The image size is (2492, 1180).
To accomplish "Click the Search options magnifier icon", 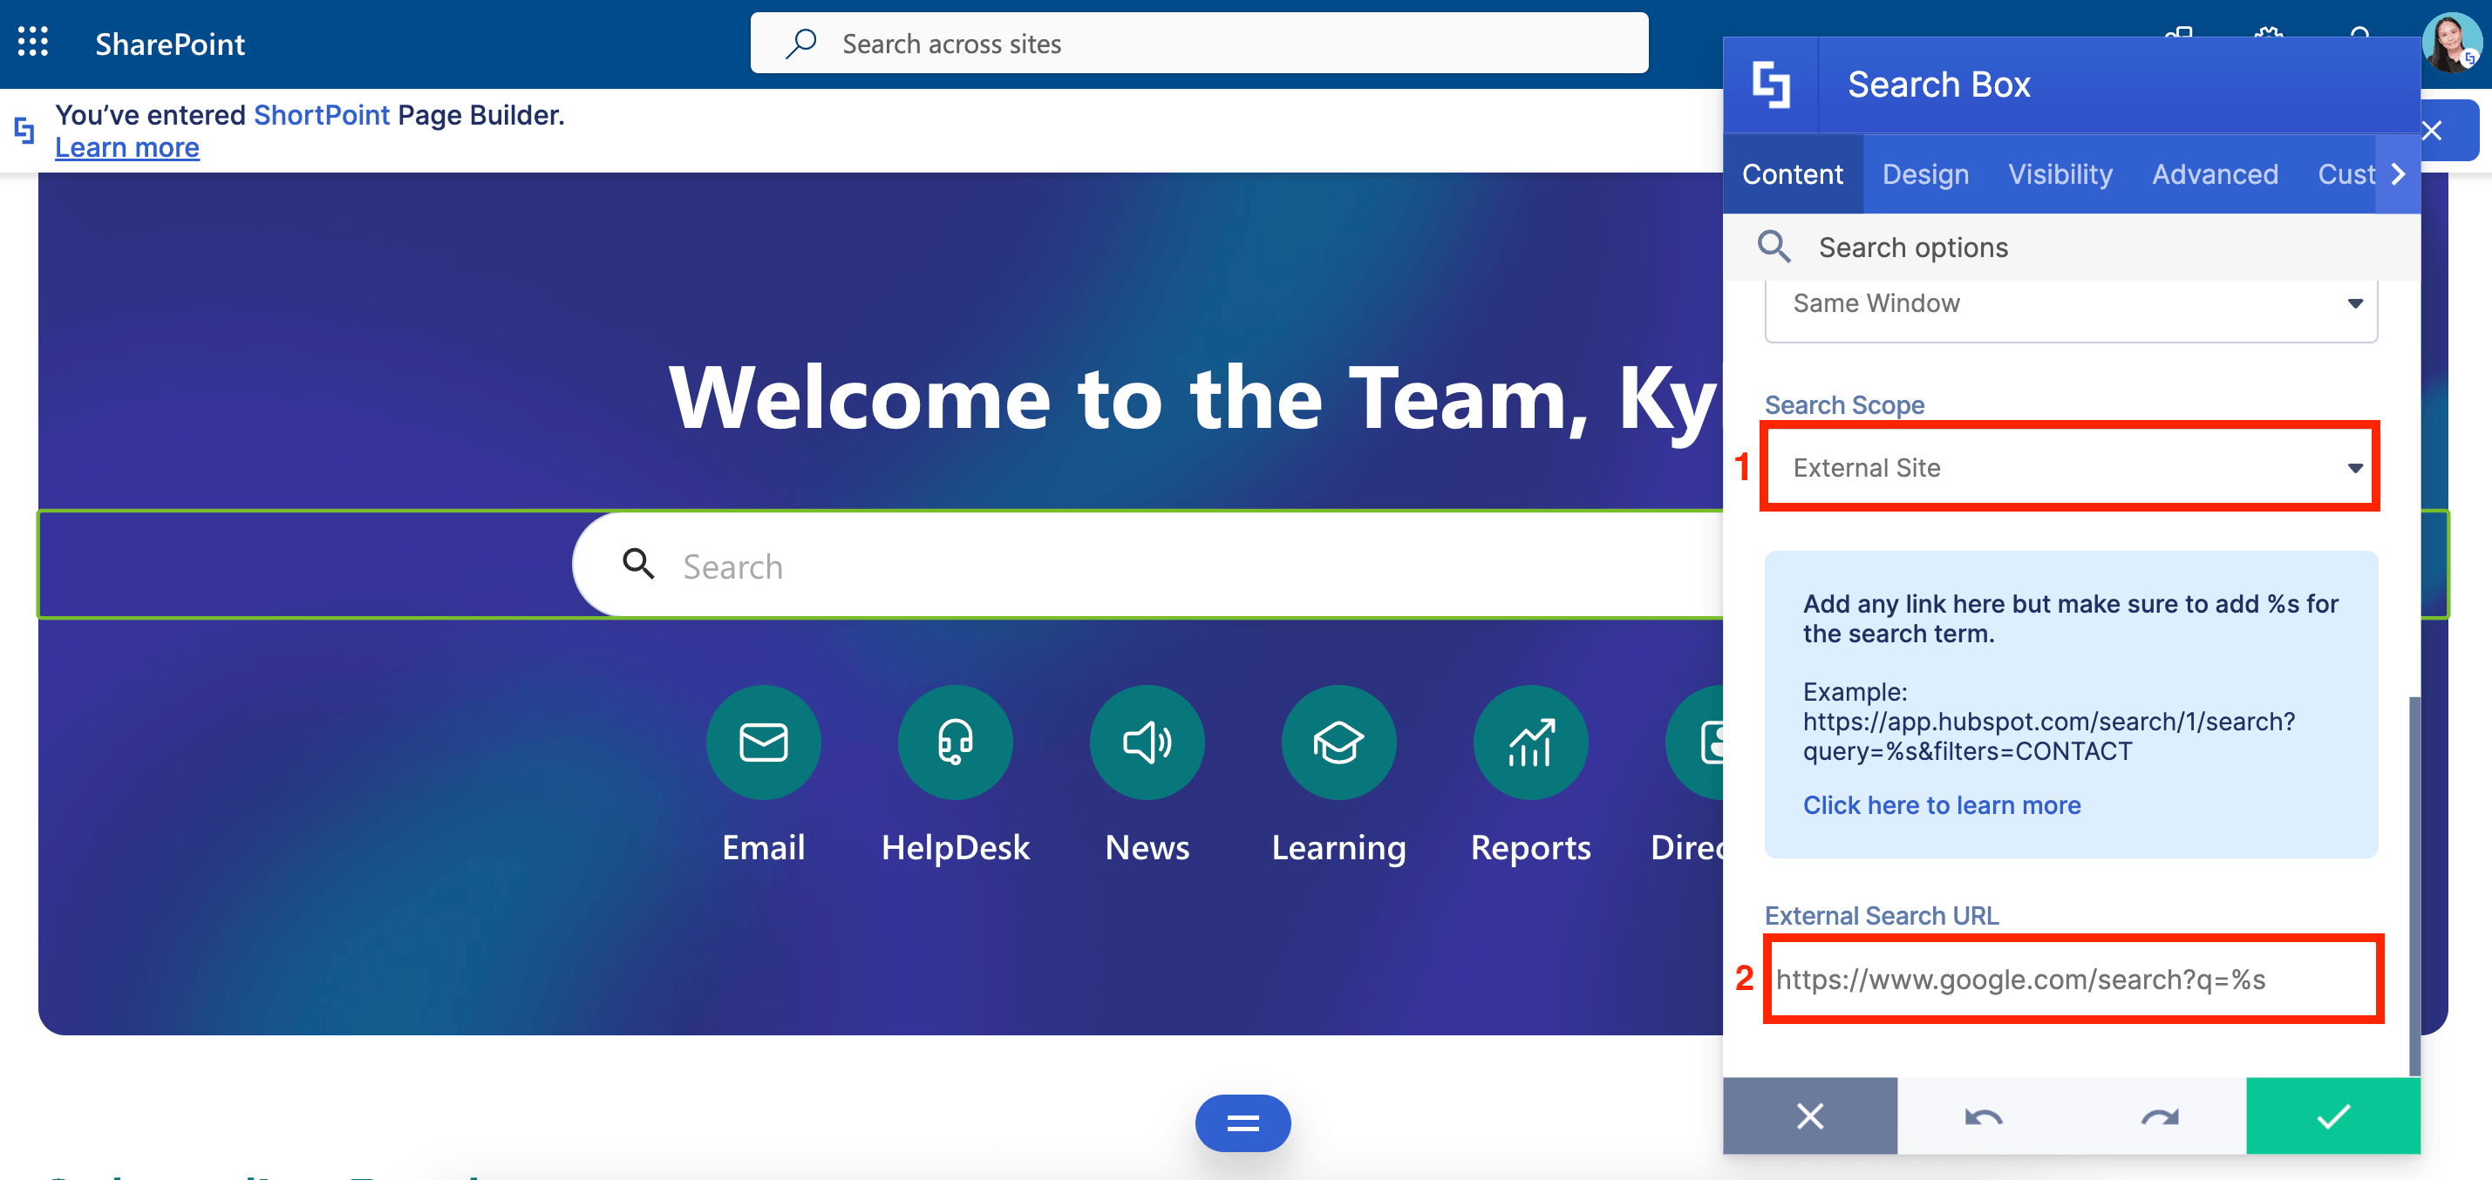I will click(1774, 247).
